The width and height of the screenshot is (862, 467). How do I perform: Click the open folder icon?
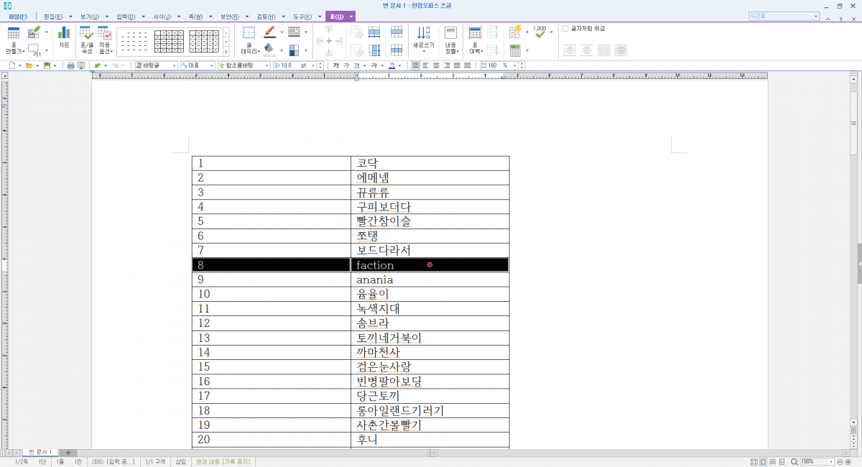pos(29,65)
